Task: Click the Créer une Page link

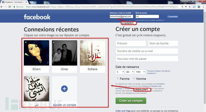Action: click(123, 111)
